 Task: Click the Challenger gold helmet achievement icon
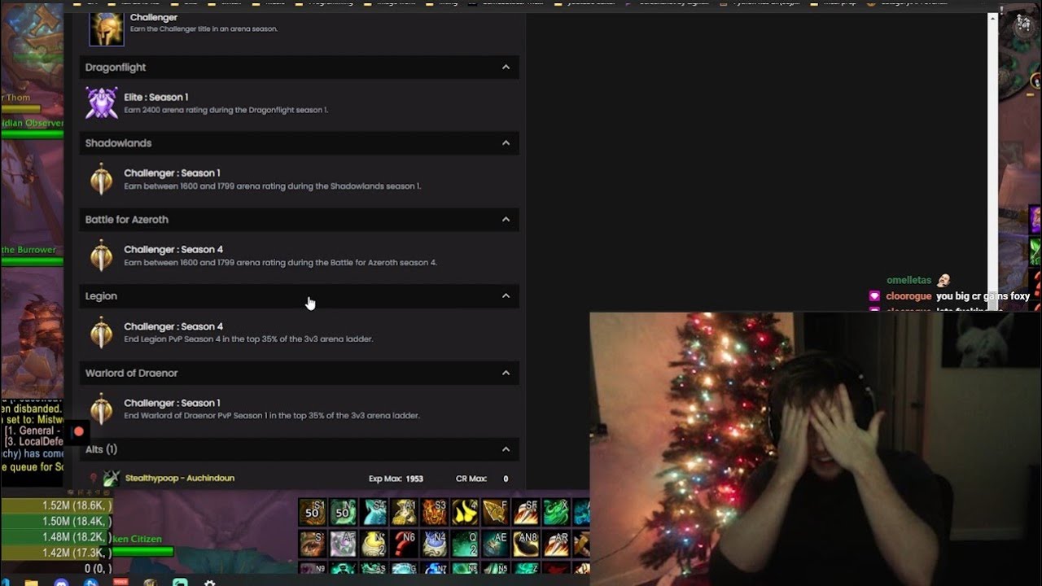[105, 28]
